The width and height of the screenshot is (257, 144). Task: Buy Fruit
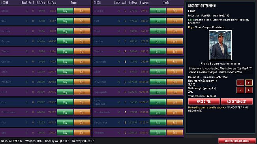pyautogui.click(x=65, y=92)
